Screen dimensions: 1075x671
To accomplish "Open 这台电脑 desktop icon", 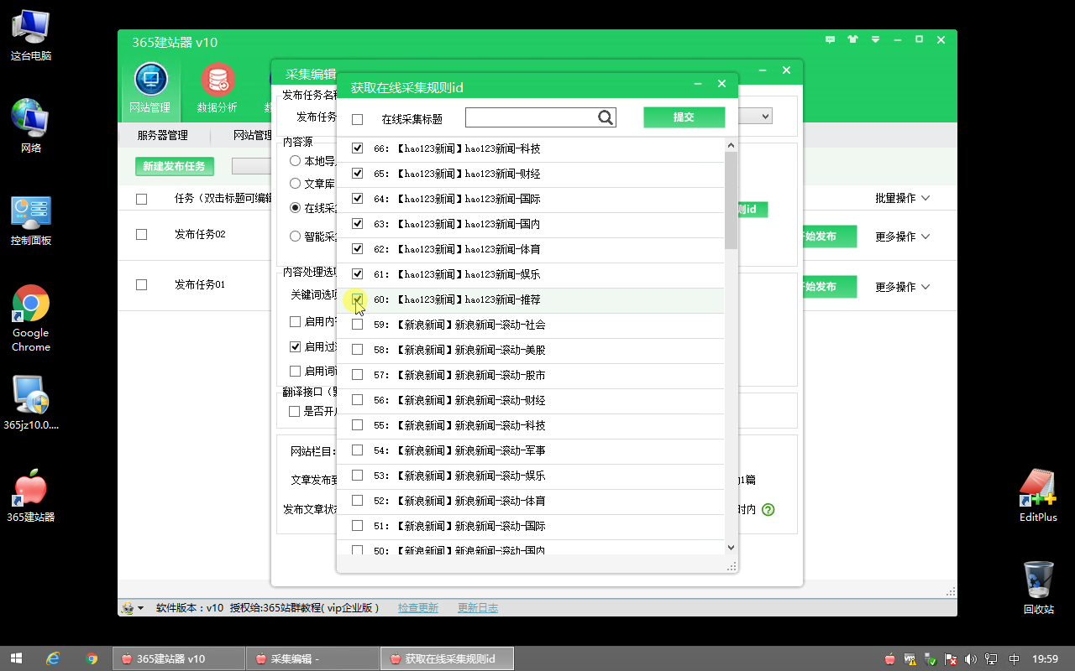I will pyautogui.click(x=31, y=34).
